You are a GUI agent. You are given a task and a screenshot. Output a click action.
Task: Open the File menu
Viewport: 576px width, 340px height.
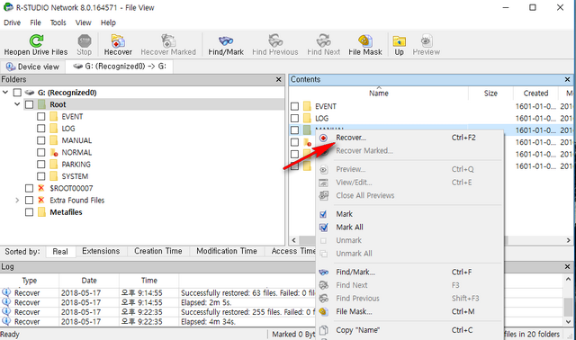(x=35, y=22)
